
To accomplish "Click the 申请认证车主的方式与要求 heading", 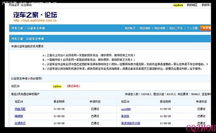I will (x=27, y=46).
